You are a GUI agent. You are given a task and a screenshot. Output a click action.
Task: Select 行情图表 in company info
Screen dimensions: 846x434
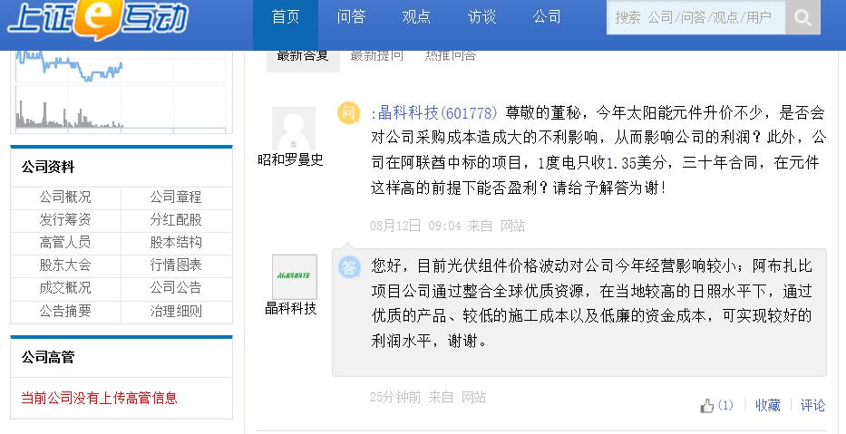(x=176, y=265)
